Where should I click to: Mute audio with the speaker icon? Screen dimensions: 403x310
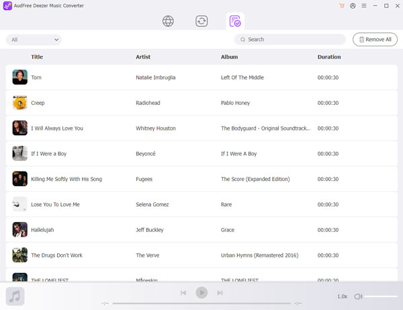(x=358, y=297)
